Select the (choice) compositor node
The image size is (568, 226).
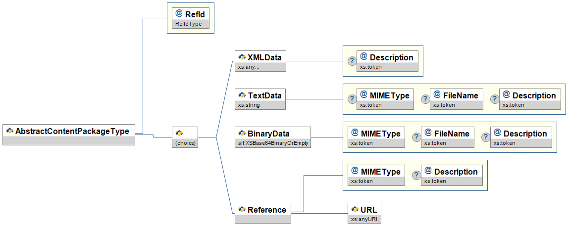click(x=185, y=137)
